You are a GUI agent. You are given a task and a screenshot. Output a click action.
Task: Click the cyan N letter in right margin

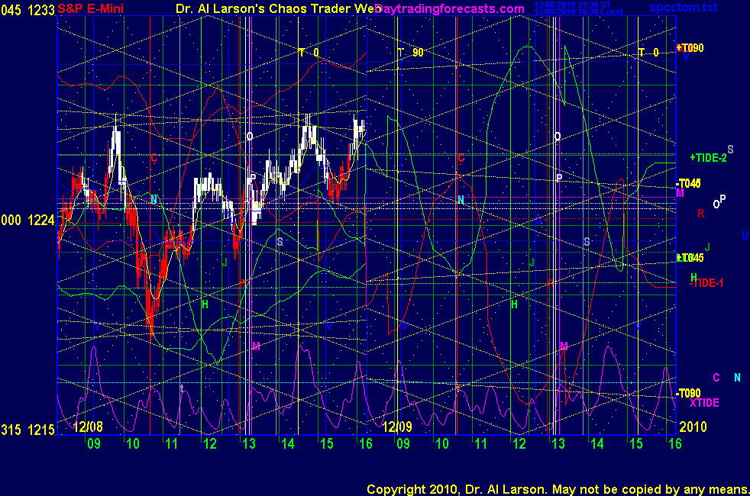737,378
